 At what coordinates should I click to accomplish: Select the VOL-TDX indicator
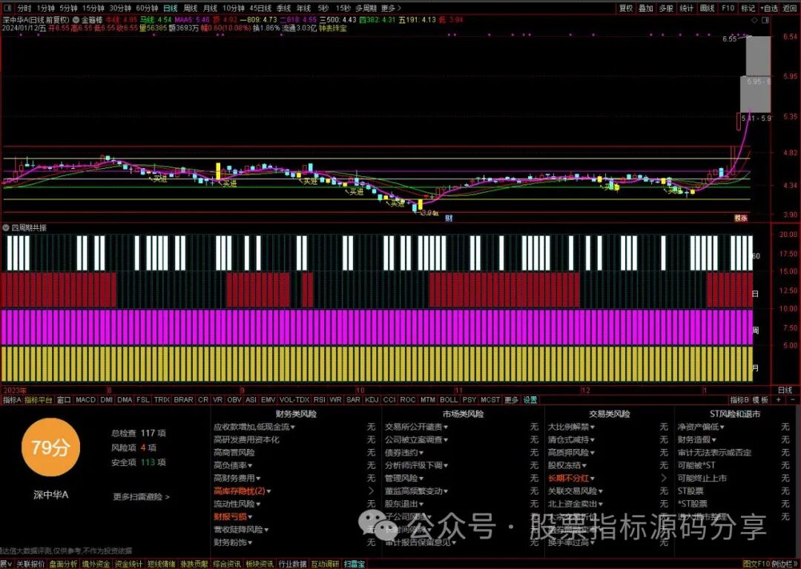[x=294, y=400]
